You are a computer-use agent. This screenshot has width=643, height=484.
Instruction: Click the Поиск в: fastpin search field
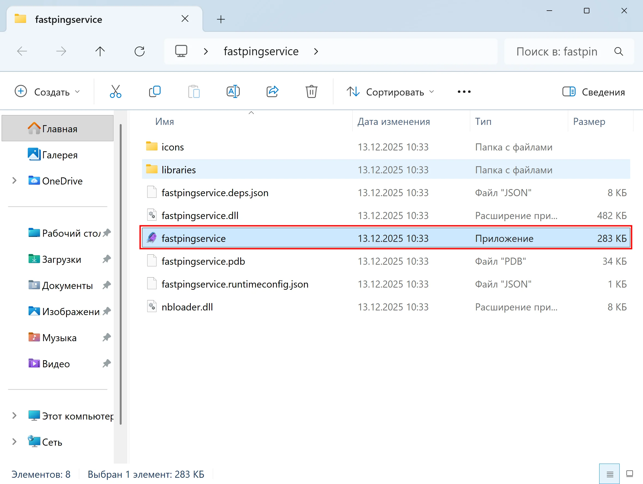[556, 51]
